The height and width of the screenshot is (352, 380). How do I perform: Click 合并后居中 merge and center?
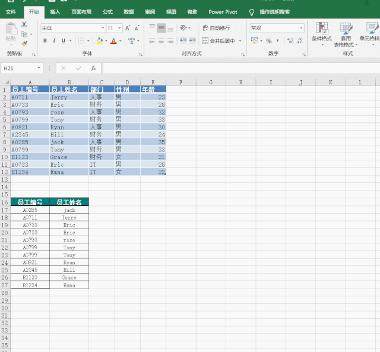click(218, 41)
